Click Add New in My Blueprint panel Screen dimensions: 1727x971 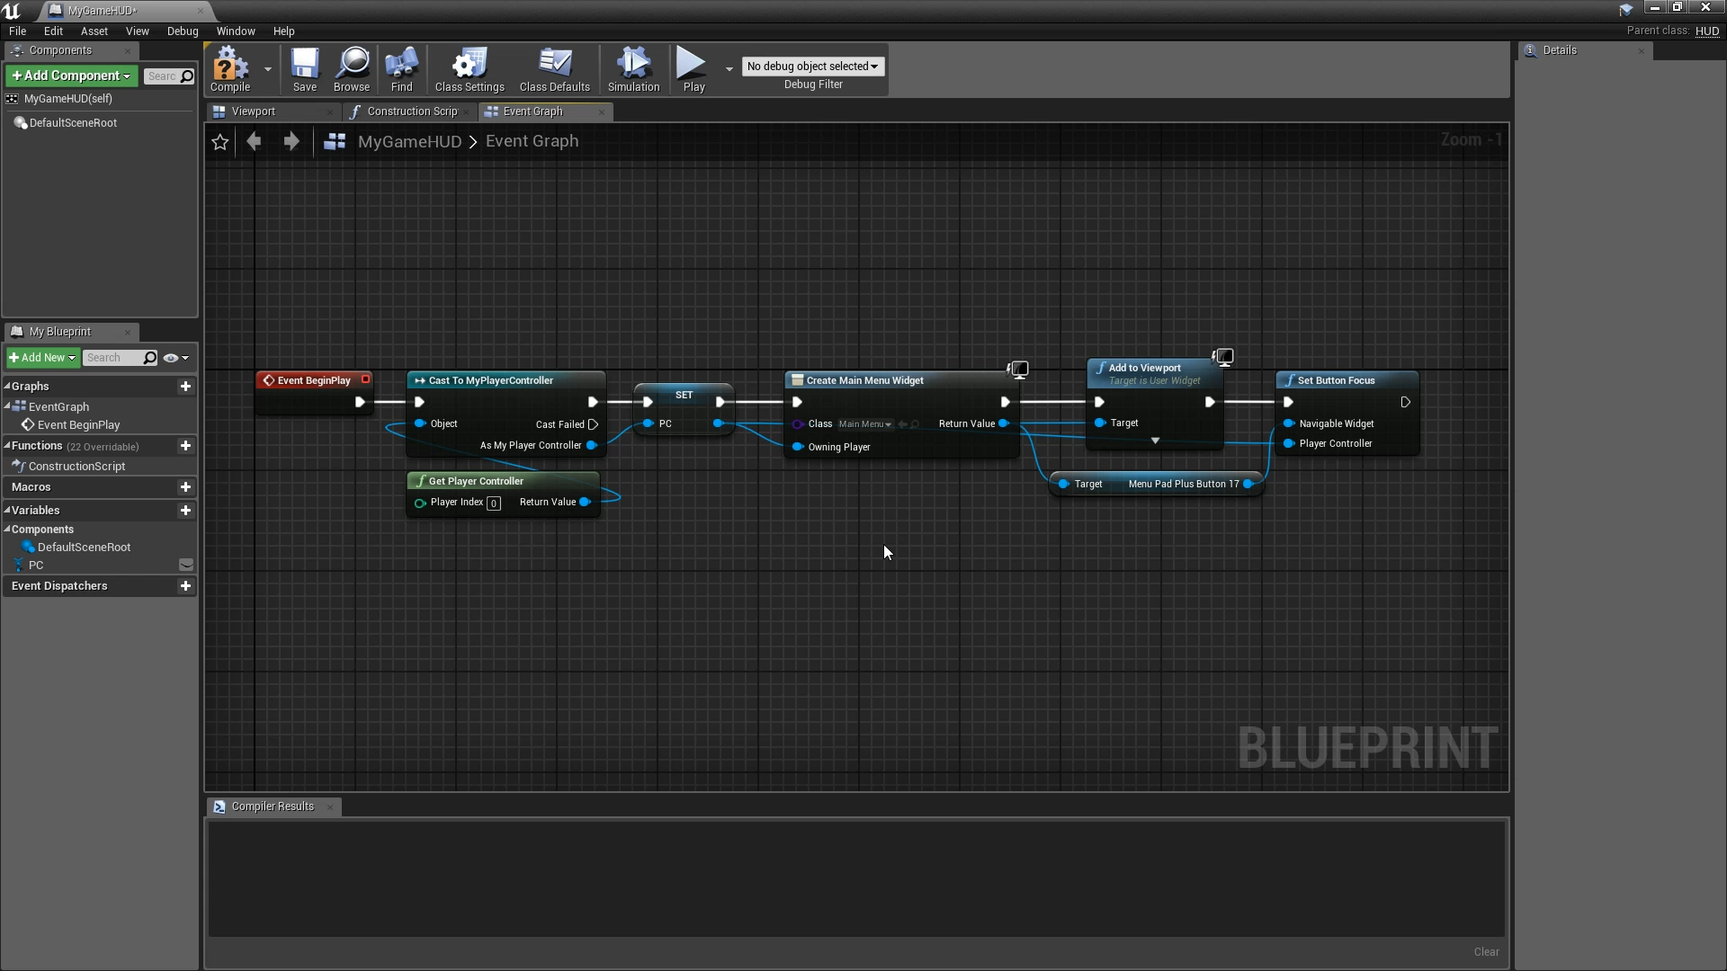click(42, 357)
